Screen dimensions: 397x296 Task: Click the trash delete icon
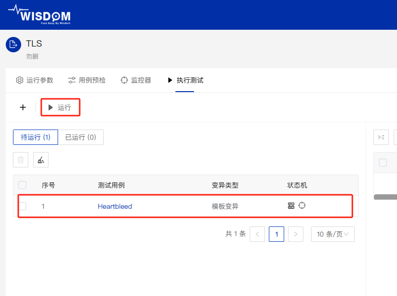21,160
